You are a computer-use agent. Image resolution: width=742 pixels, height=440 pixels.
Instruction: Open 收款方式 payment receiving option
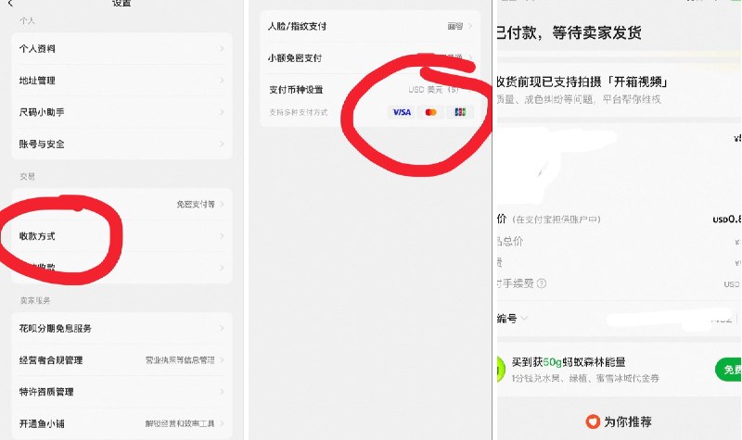(122, 236)
